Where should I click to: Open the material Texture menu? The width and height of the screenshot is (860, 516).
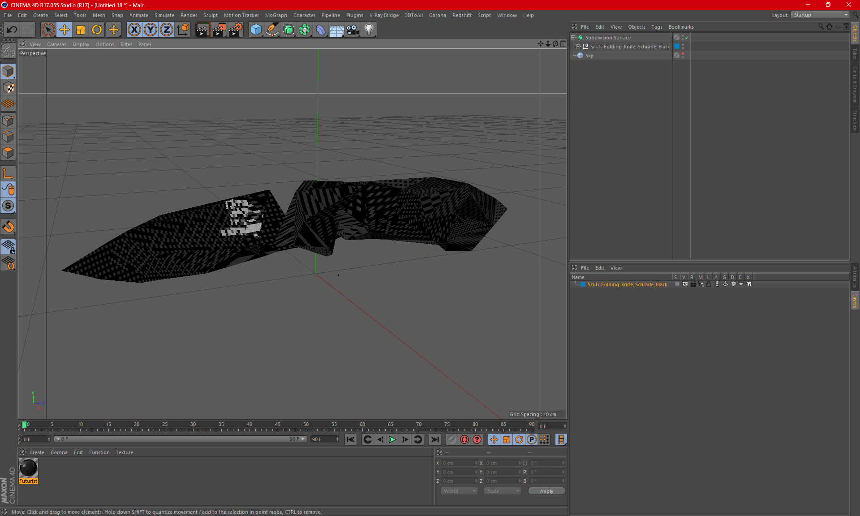124,452
